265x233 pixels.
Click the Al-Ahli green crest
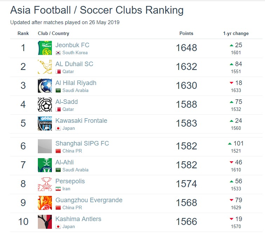point(45,165)
